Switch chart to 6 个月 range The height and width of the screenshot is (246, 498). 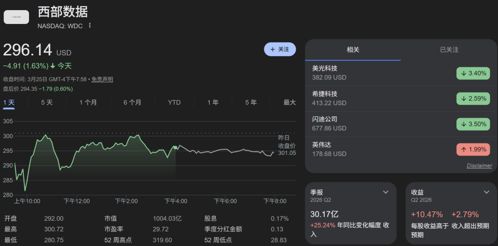pyautogui.click(x=132, y=102)
